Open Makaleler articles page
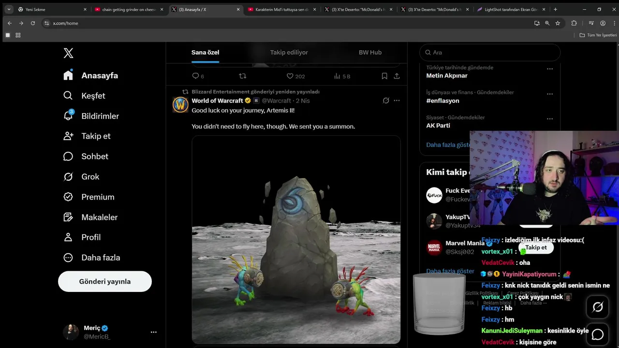The width and height of the screenshot is (619, 348). (90, 217)
